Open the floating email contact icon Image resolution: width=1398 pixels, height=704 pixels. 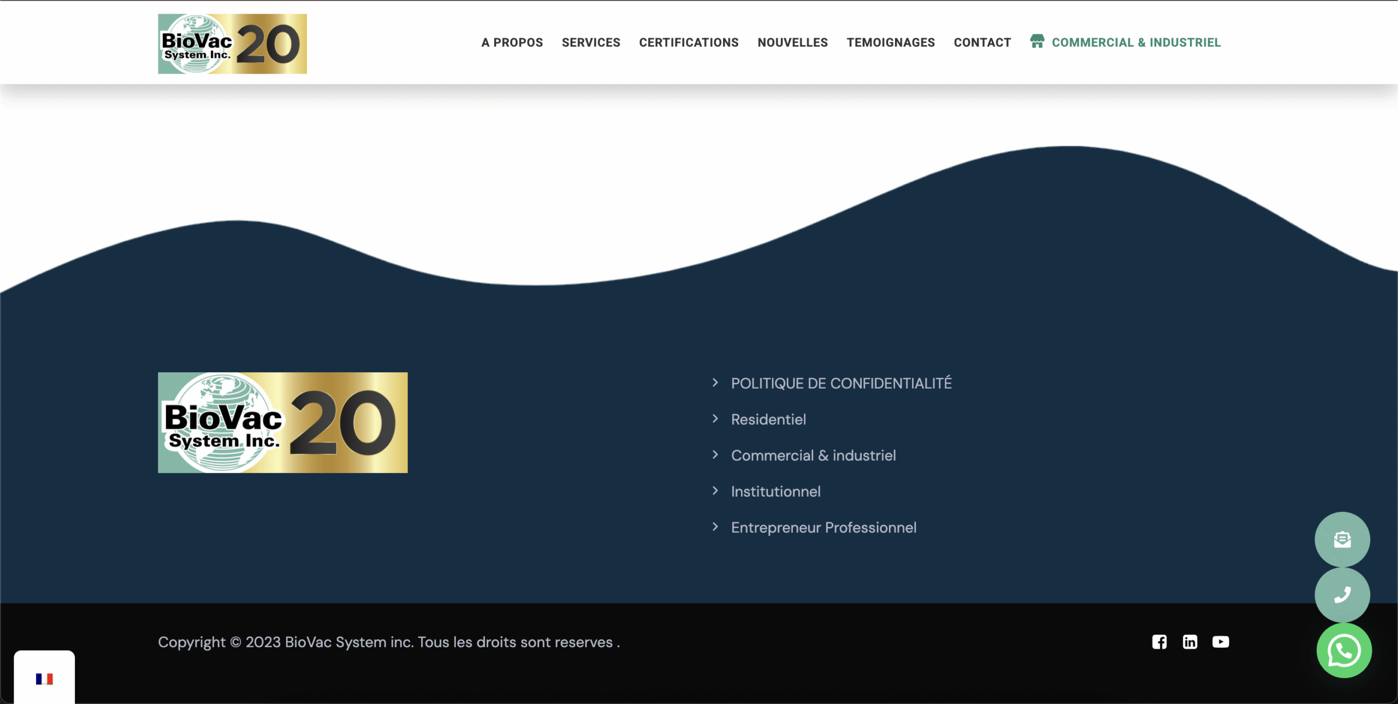[x=1342, y=540]
